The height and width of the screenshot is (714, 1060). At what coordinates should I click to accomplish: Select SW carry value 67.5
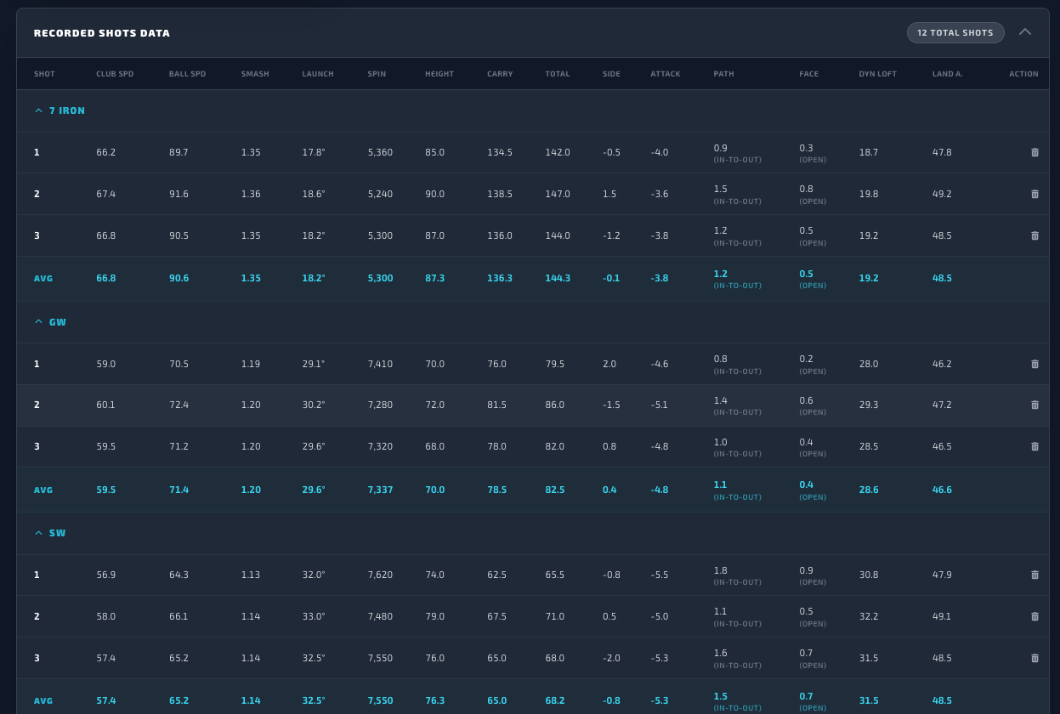[496, 616]
